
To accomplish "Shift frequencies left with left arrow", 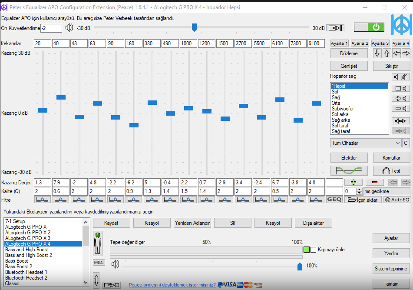I will 396,53.
